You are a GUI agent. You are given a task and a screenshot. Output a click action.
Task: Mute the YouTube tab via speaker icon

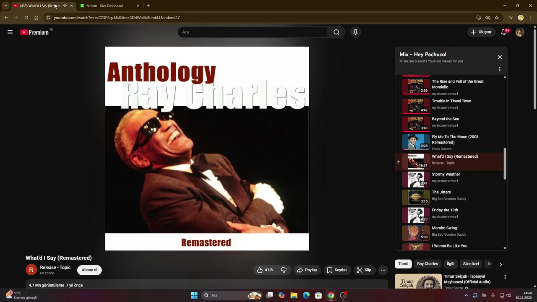[65, 6]
